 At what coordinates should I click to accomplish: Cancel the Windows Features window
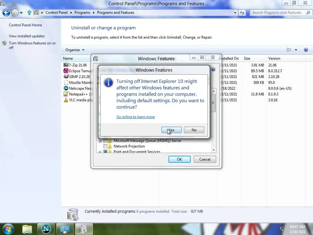pyautogui.click(x=204, y=159)
